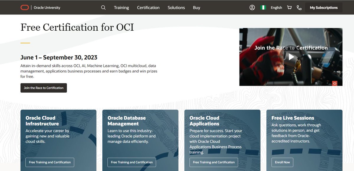Screen dimensions: 354x171
Task: Open the Certification menu
Action: coord(148,7)
